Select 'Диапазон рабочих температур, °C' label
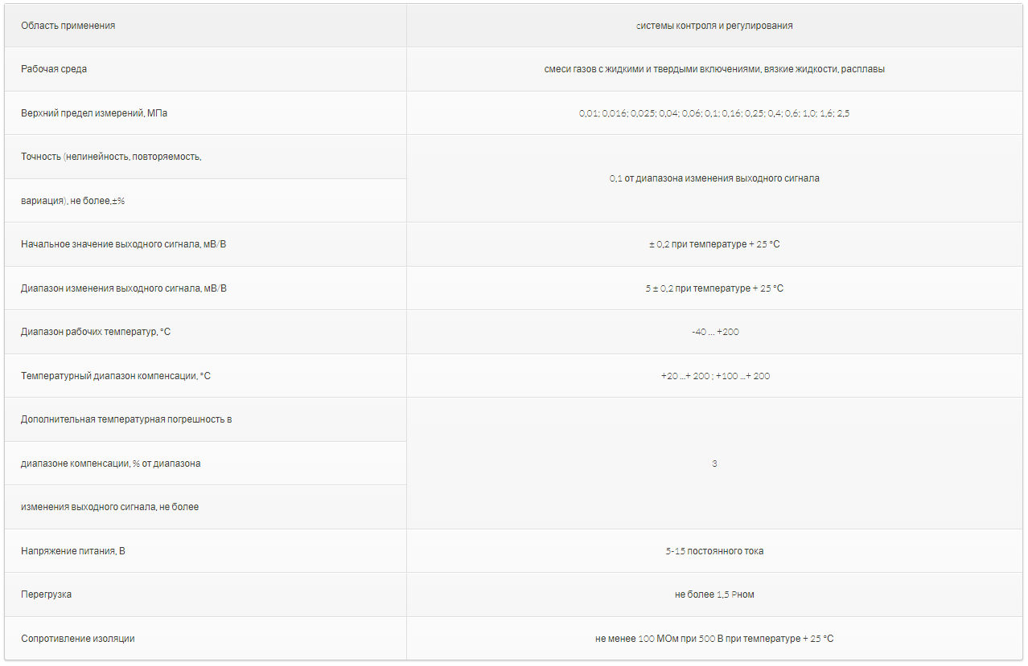This screenshot has width=1028, height=666. click(x=96, y=332)
